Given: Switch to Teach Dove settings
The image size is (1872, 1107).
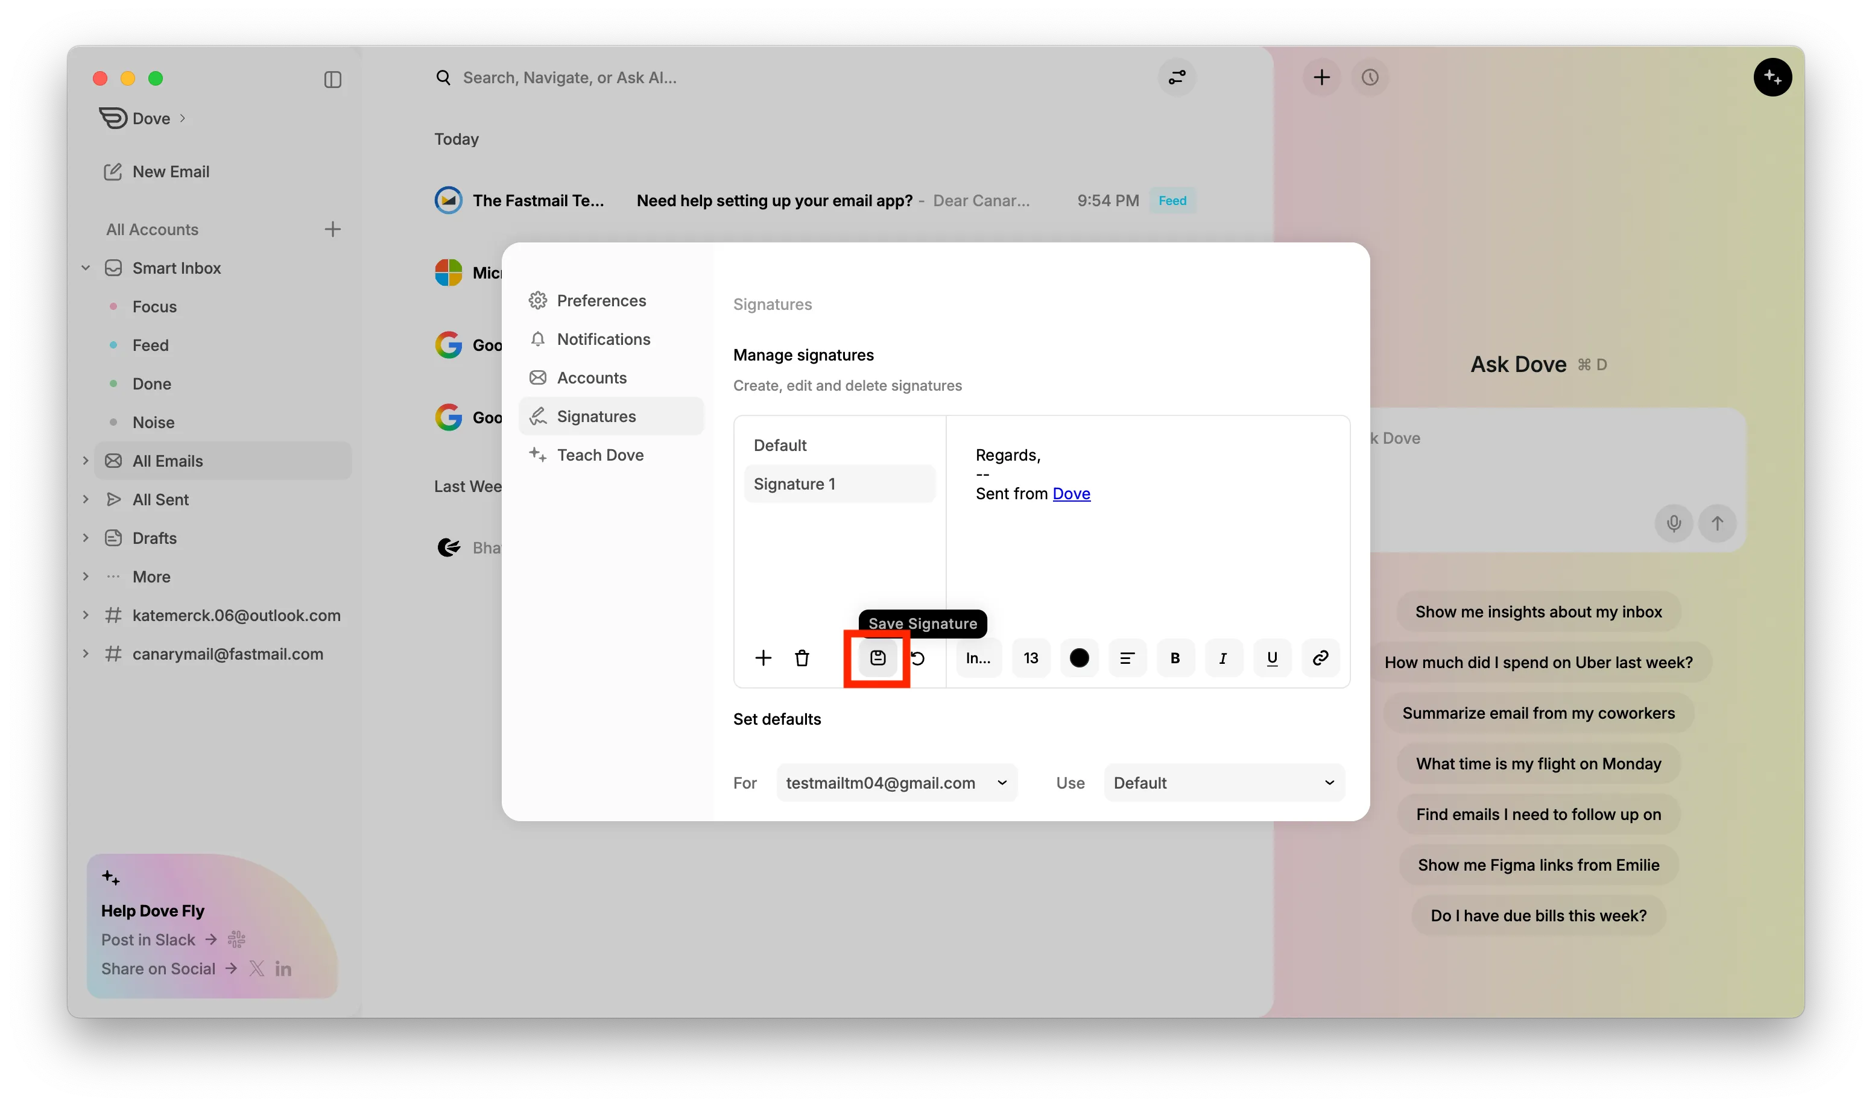Looking at the screenshot, I should [599, 455].
